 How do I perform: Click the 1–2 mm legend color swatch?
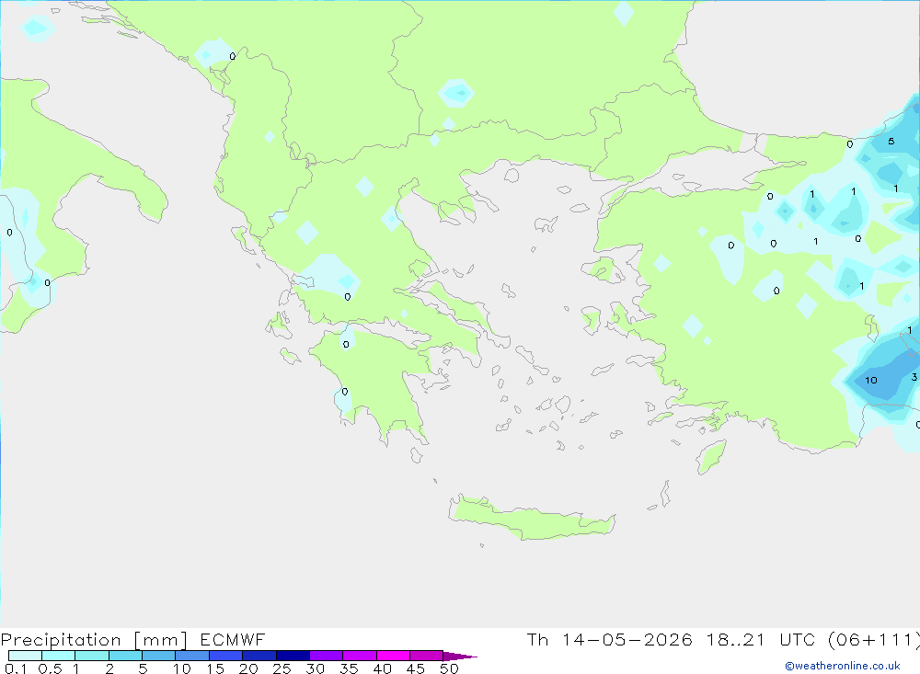click(92, 656)
